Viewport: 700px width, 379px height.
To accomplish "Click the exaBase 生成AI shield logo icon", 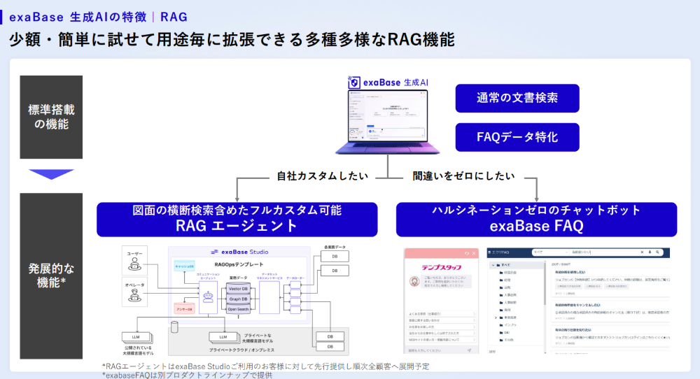I will [x=355, y=83].
